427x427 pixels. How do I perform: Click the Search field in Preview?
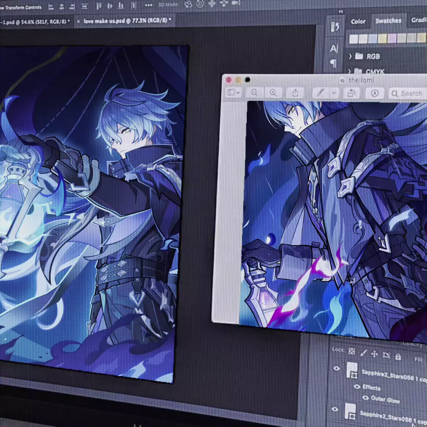[x=408, y=93]
